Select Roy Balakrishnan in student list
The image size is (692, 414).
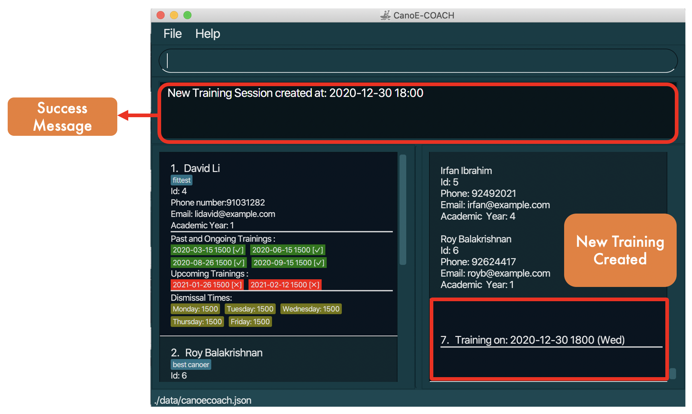[x=224, y=353]
